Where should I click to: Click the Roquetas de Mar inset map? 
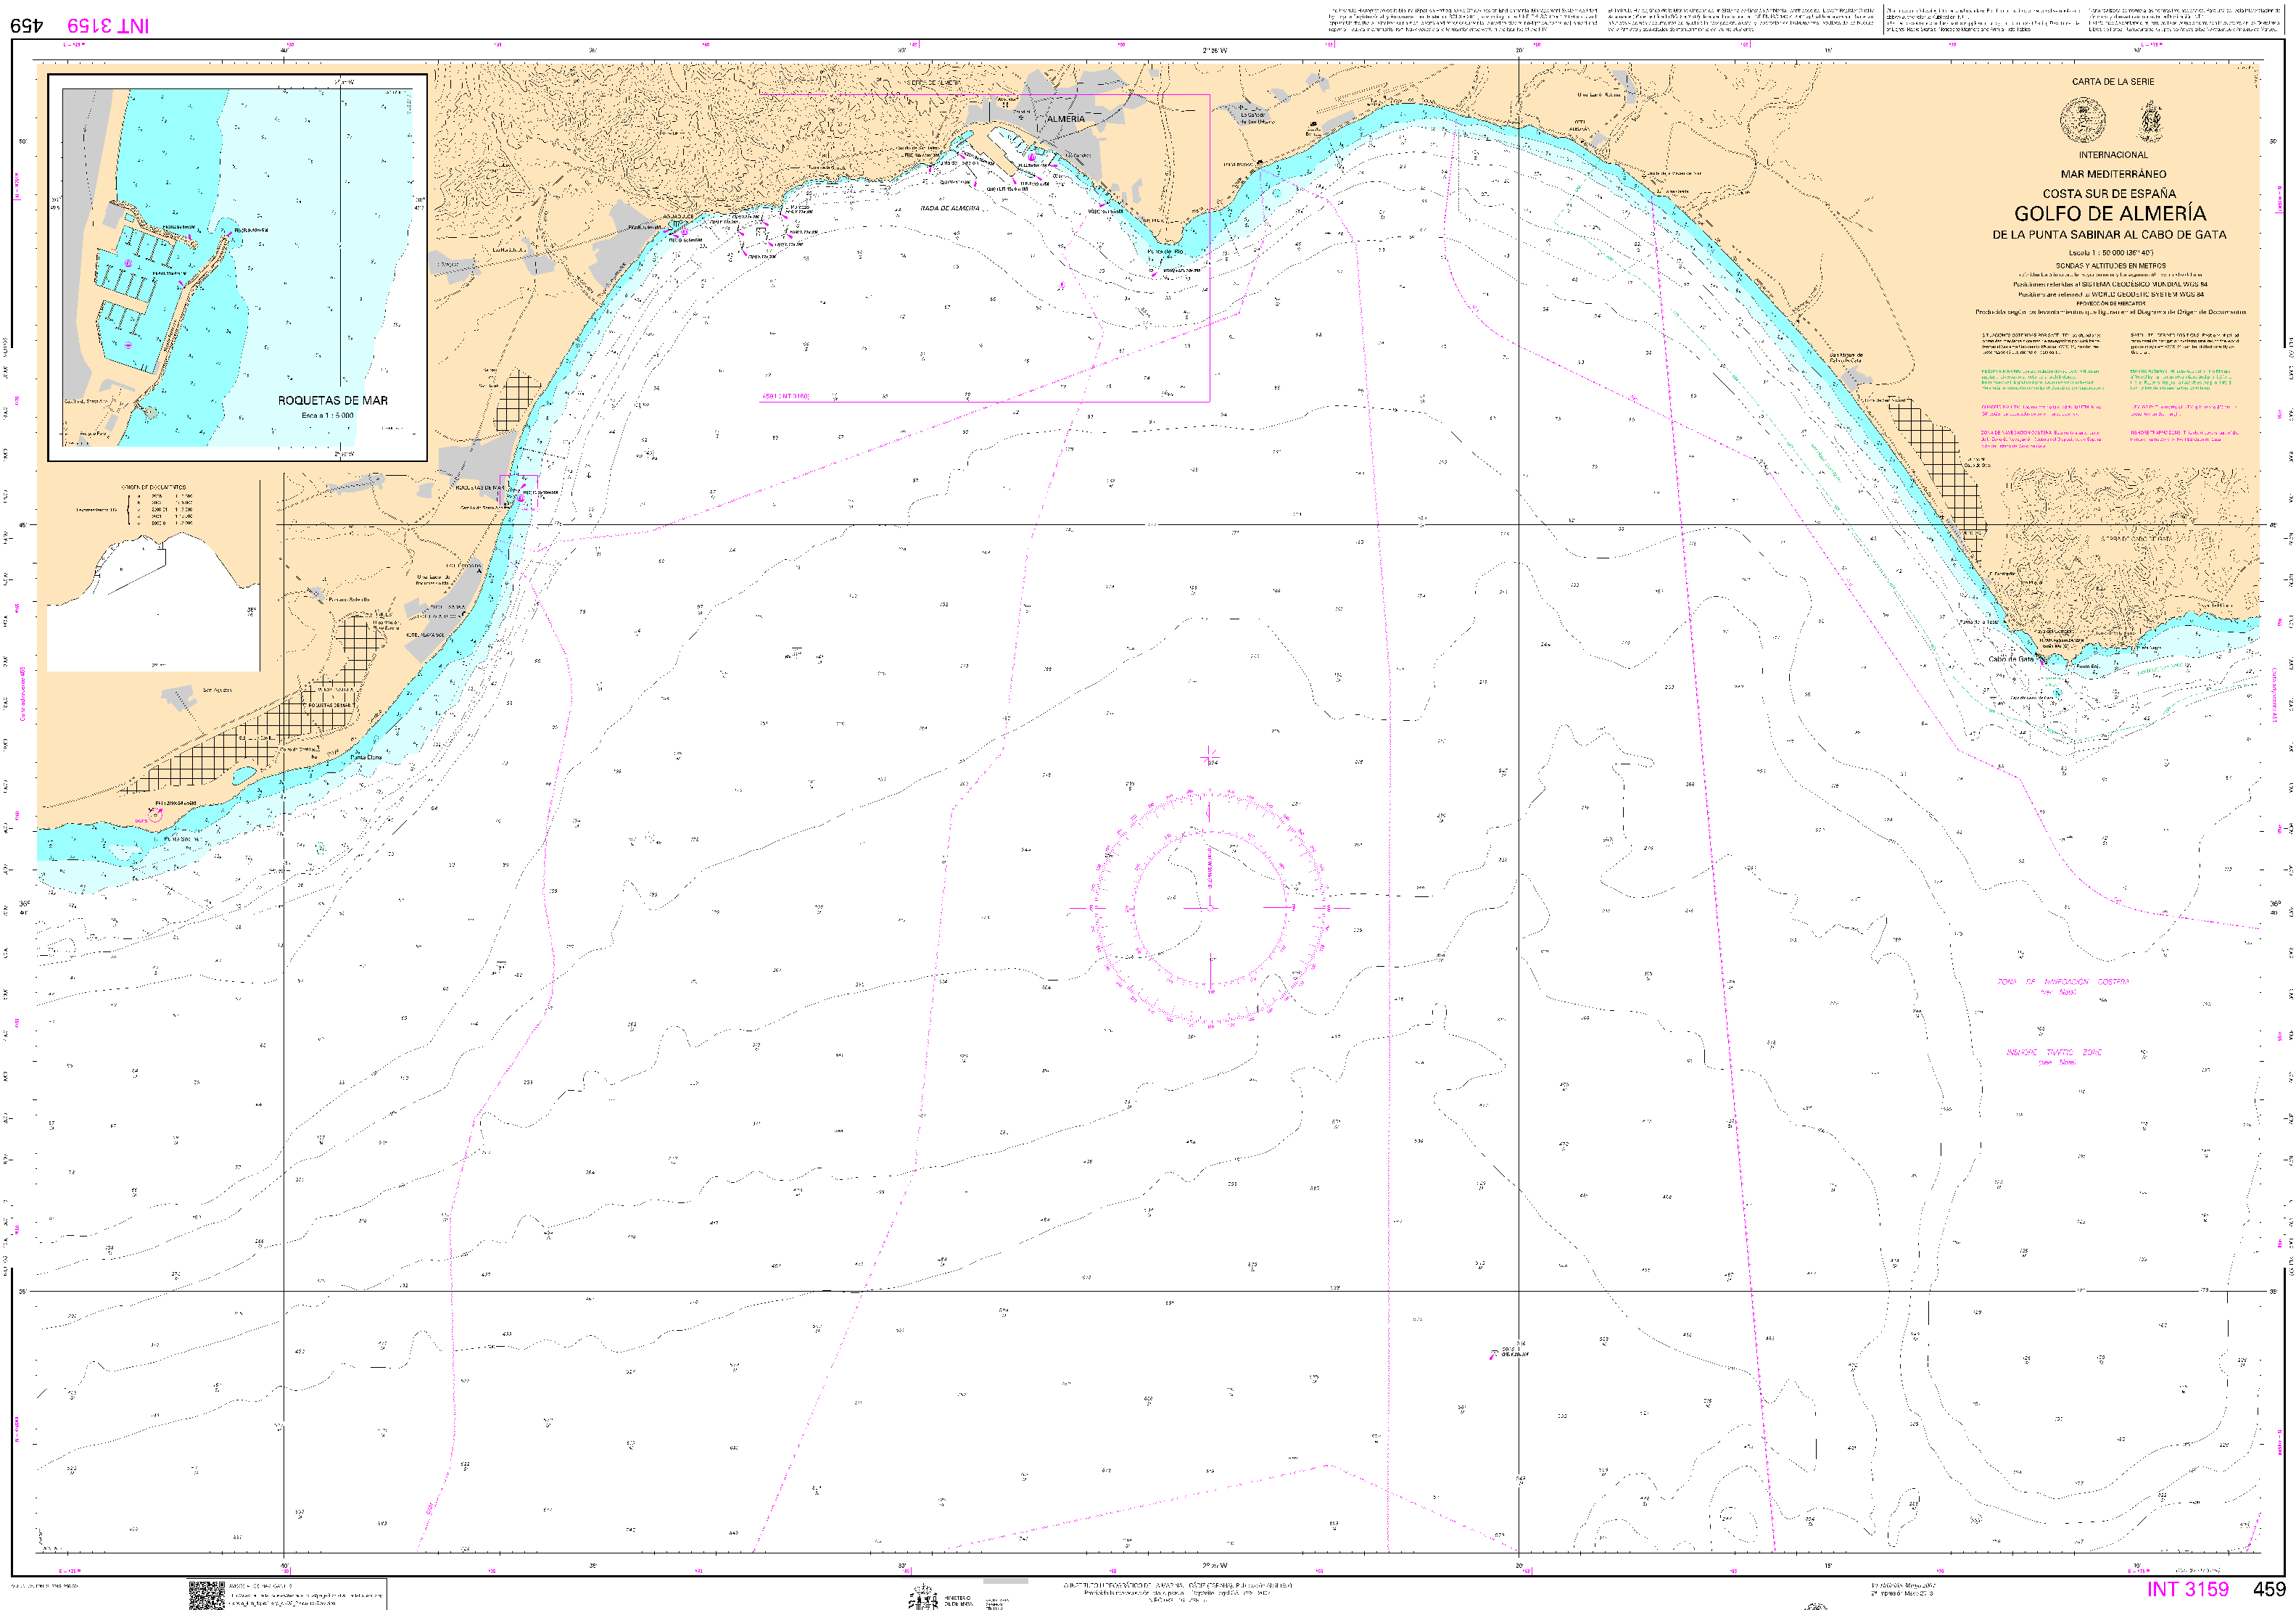(238, 267)
